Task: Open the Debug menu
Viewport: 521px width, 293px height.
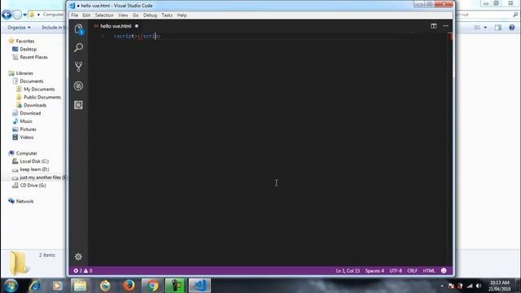Action: (150, 15)
